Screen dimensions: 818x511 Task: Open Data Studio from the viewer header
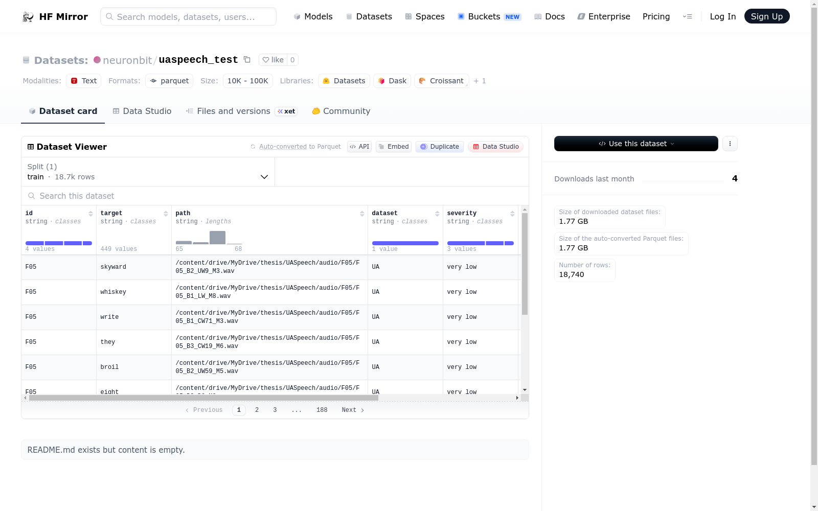pyautogui.click(x=495, y=147)
